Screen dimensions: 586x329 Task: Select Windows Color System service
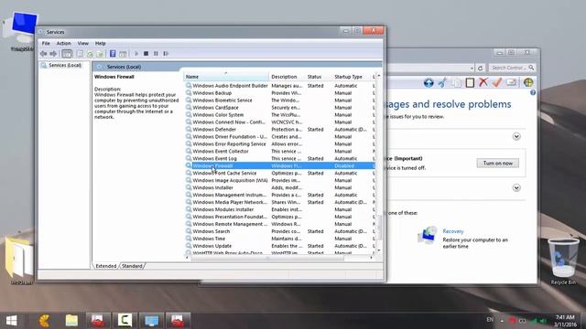(x=280, y=115)
